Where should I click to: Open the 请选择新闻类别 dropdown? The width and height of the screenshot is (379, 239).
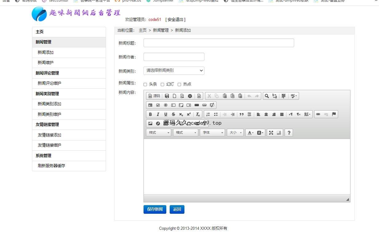coord(174,71)
